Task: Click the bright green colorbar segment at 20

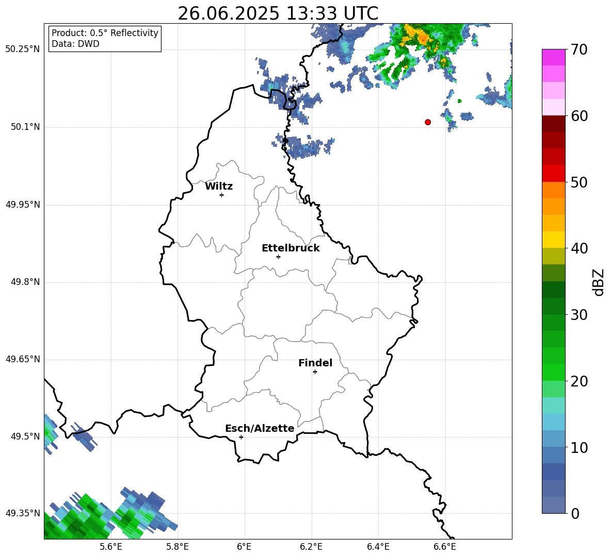Action: (553, 372)
